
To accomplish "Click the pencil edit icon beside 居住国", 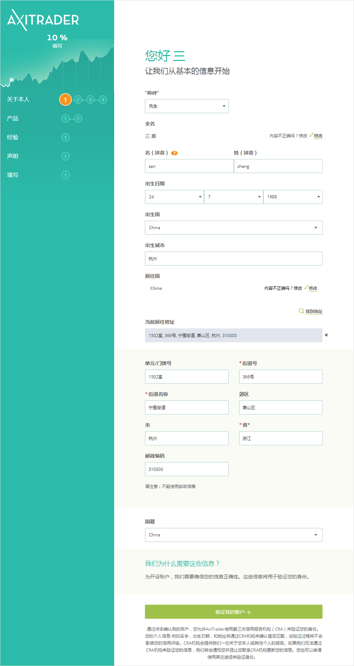I will [x=306, y=287].
